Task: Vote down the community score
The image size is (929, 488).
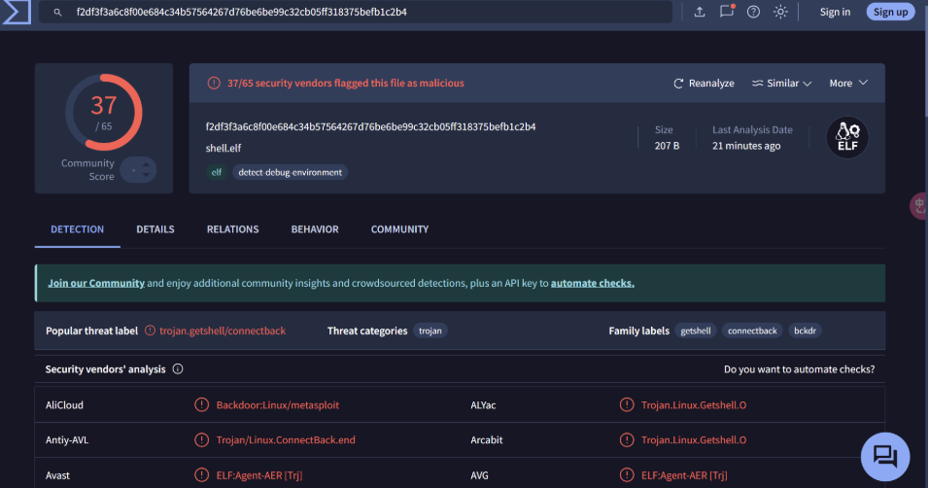Action: [x=146, y=176]
